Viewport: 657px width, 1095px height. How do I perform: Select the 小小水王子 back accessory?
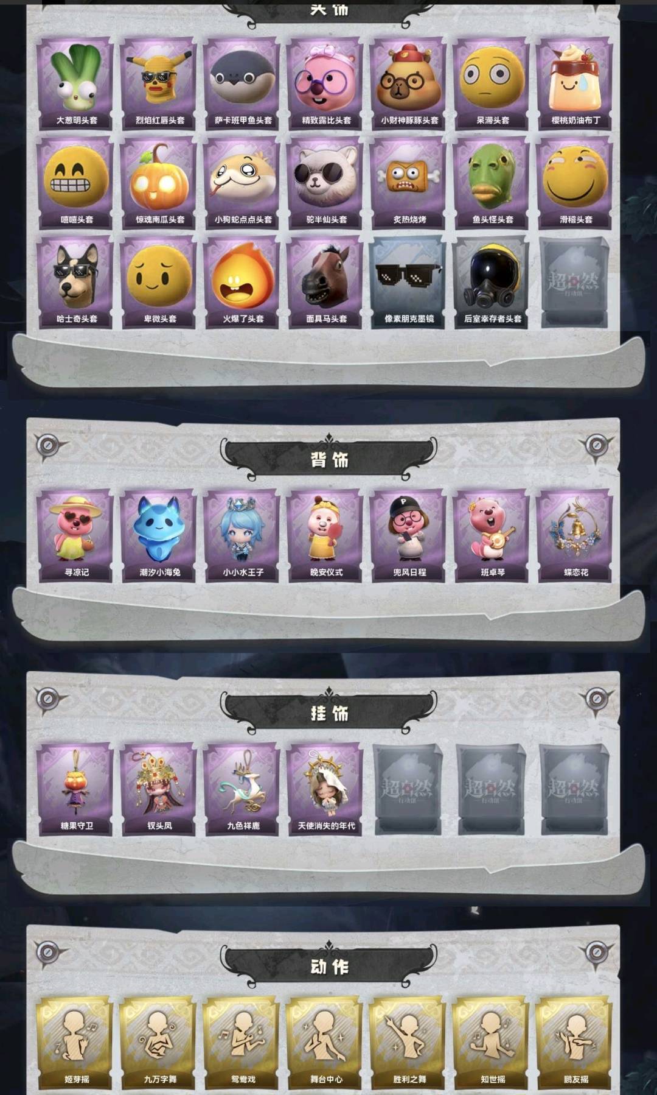click(x=242, y=536)
